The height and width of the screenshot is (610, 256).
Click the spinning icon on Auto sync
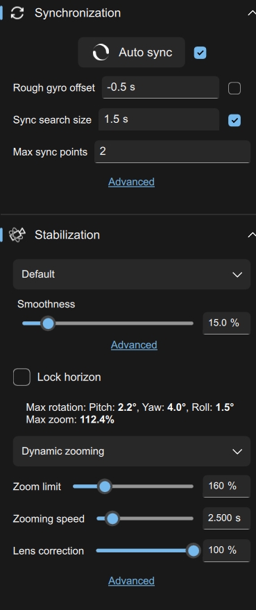click(x=101, y=53)
